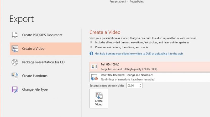Viewport: 210px width, 117px height.
Task: Select the Create PDF/XPS Document label
Action: tap(42, 35)
